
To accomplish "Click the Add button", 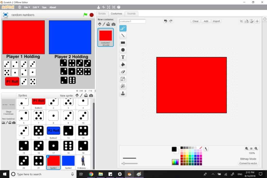I will tap(206, 21).
